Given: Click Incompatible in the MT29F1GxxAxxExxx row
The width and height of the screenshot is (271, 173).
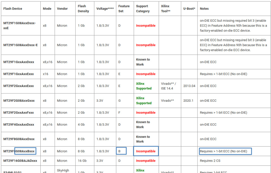Looking at the screenshot, I should (146, 74).
